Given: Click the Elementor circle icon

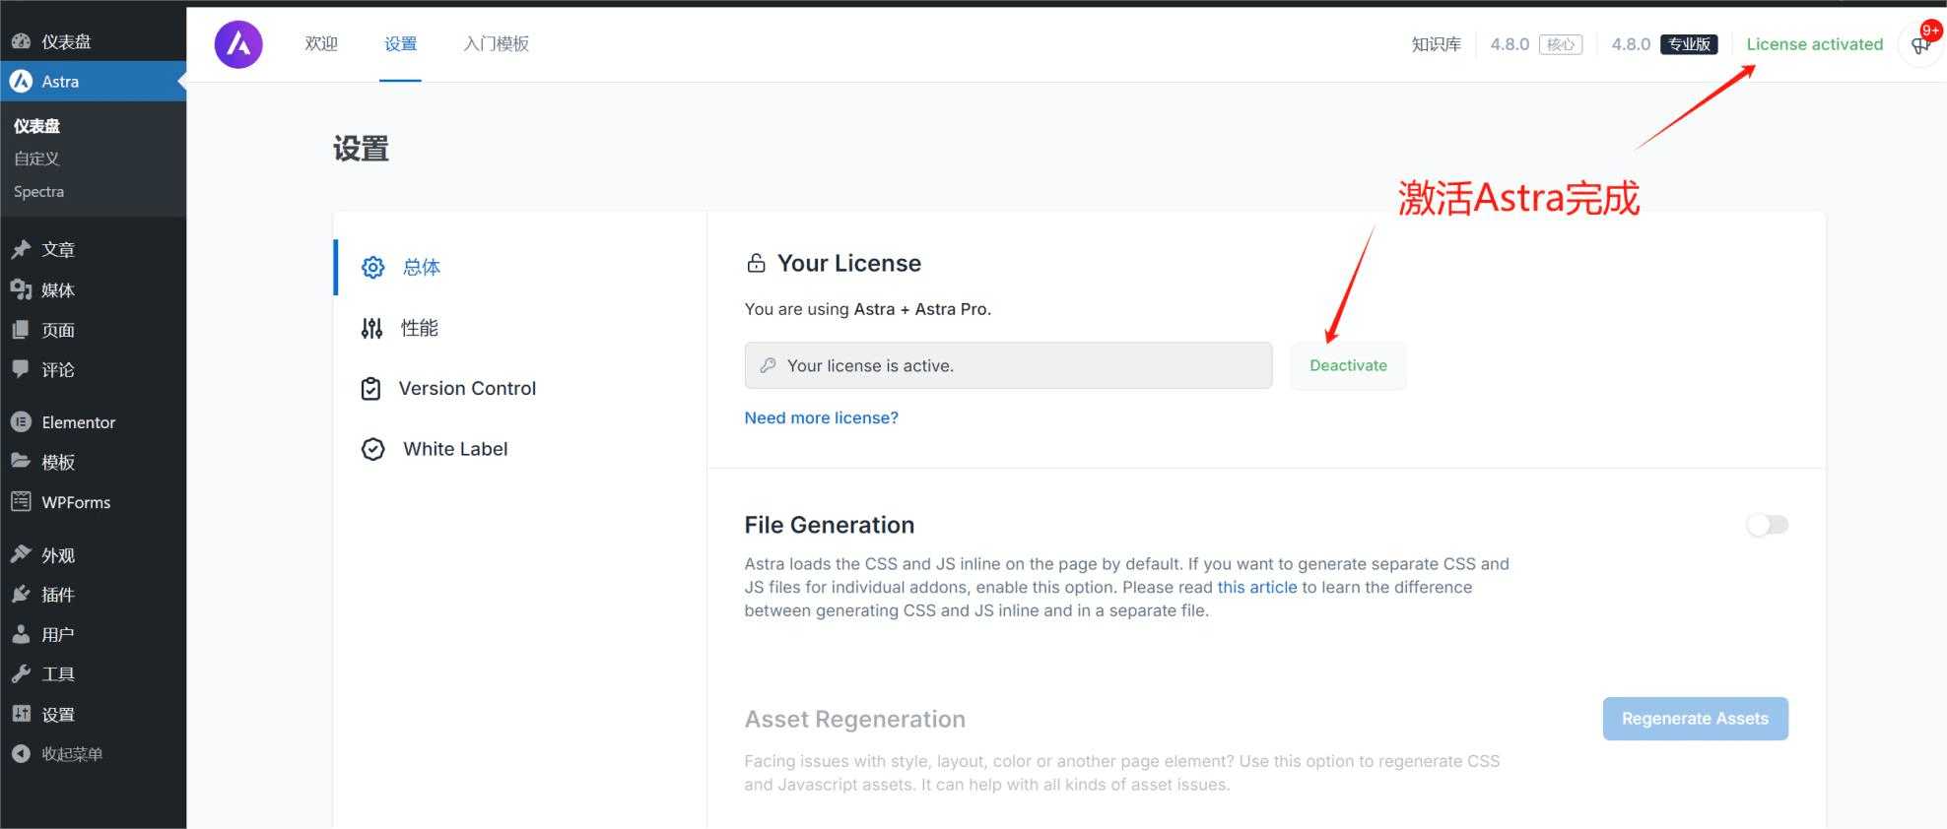Looking at the screenshot, I should [21, 421].
